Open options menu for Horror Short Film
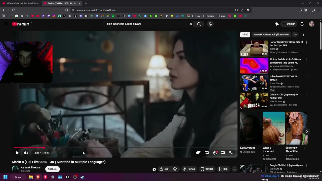 pos(306,43)
